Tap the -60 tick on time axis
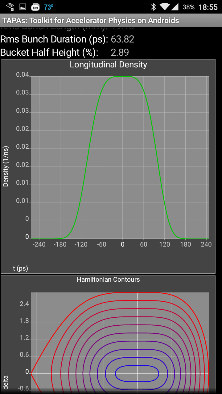The height and width of the screenshot is (394, 222). (101, 244)
